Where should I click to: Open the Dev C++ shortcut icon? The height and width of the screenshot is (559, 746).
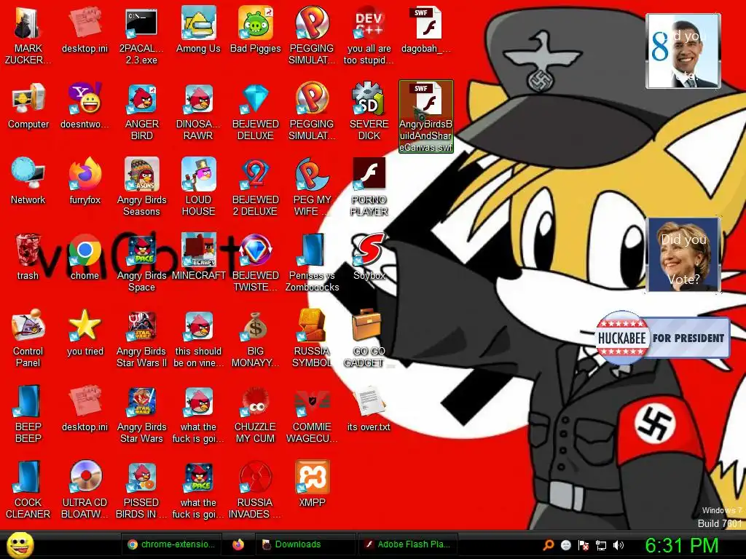point(369,36)
